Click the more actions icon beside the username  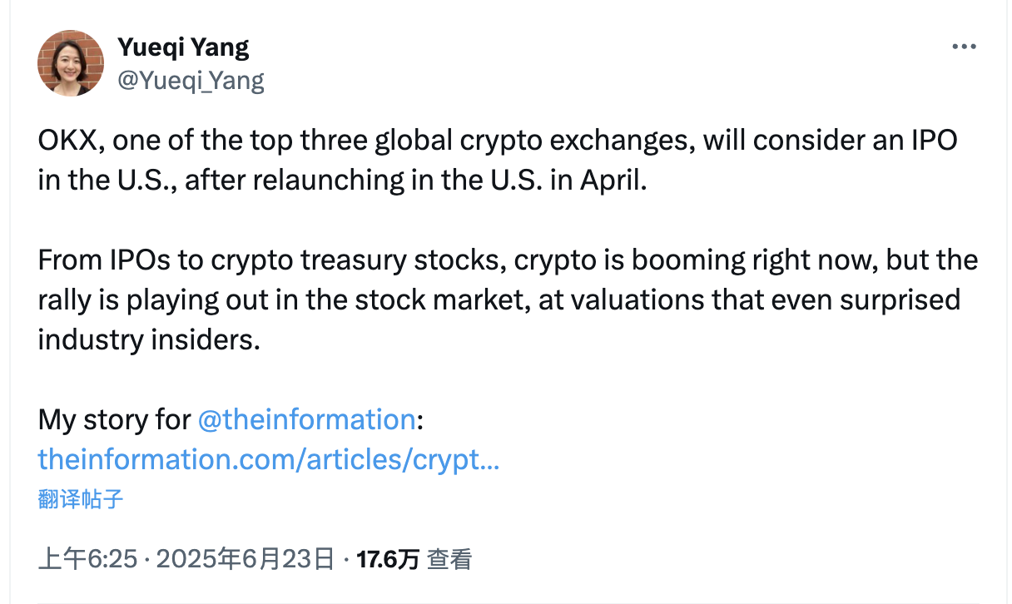(964, 46)
